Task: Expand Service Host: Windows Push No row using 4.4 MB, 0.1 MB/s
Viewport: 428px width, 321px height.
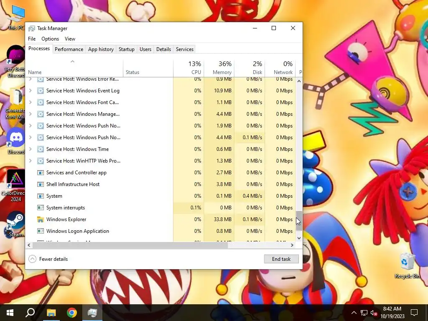Action: 30,138
